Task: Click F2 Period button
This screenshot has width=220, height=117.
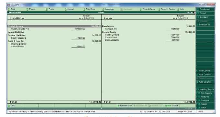Action: 205,13
